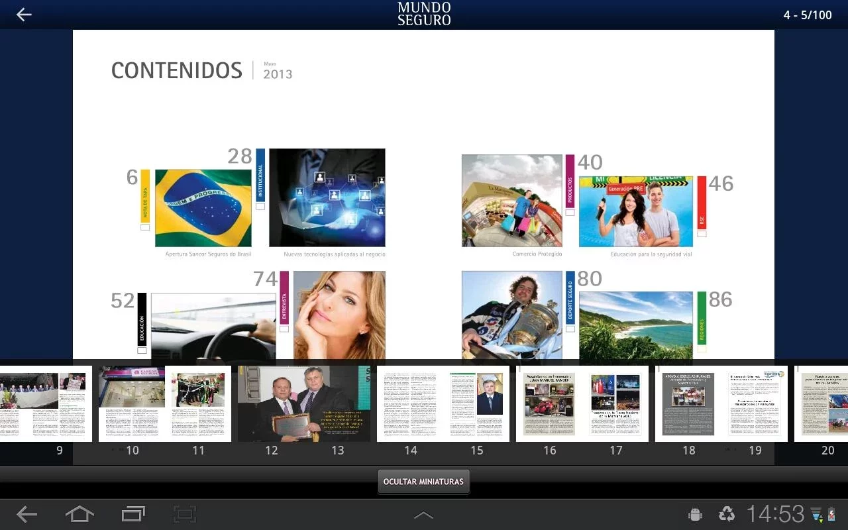Go to page number 80
The height and width of the screenshot is (530, 848).
point(590,279)
